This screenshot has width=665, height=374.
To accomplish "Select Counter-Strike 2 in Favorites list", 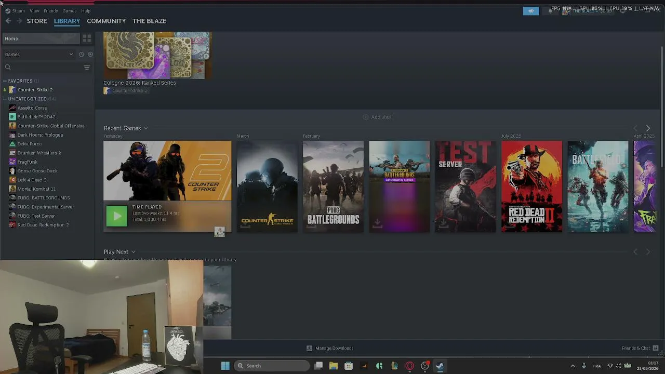I will [35, 90].
